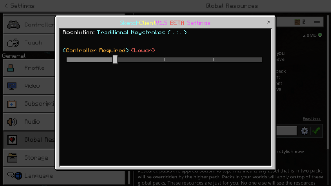Viewport: 331px width, 186px height.
Task: Open the Controller settings tab
Action: coord(29,25)
